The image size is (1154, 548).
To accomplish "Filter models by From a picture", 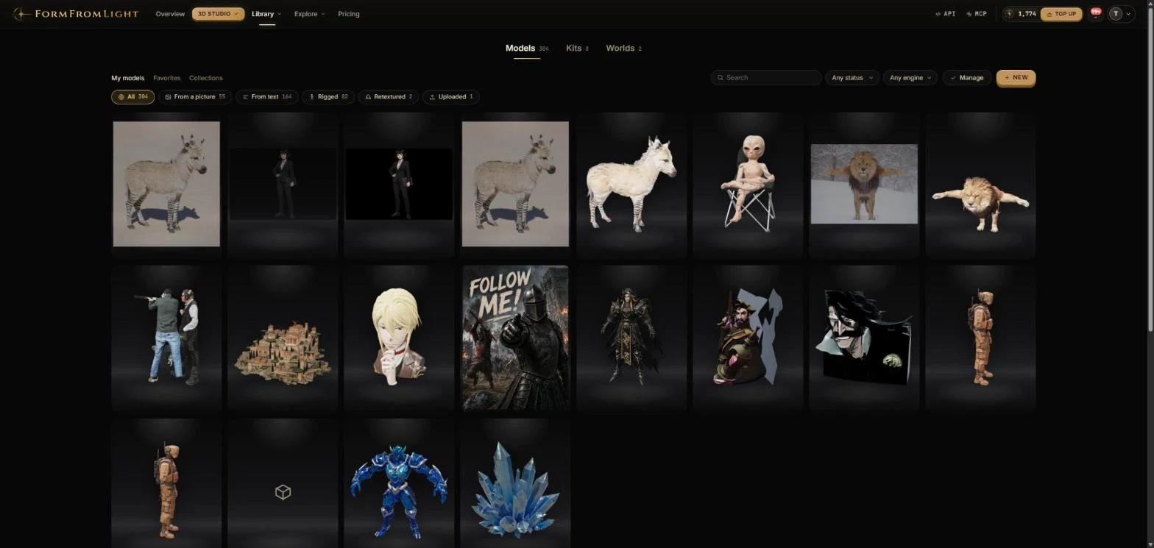I will [x=195, y=96].
